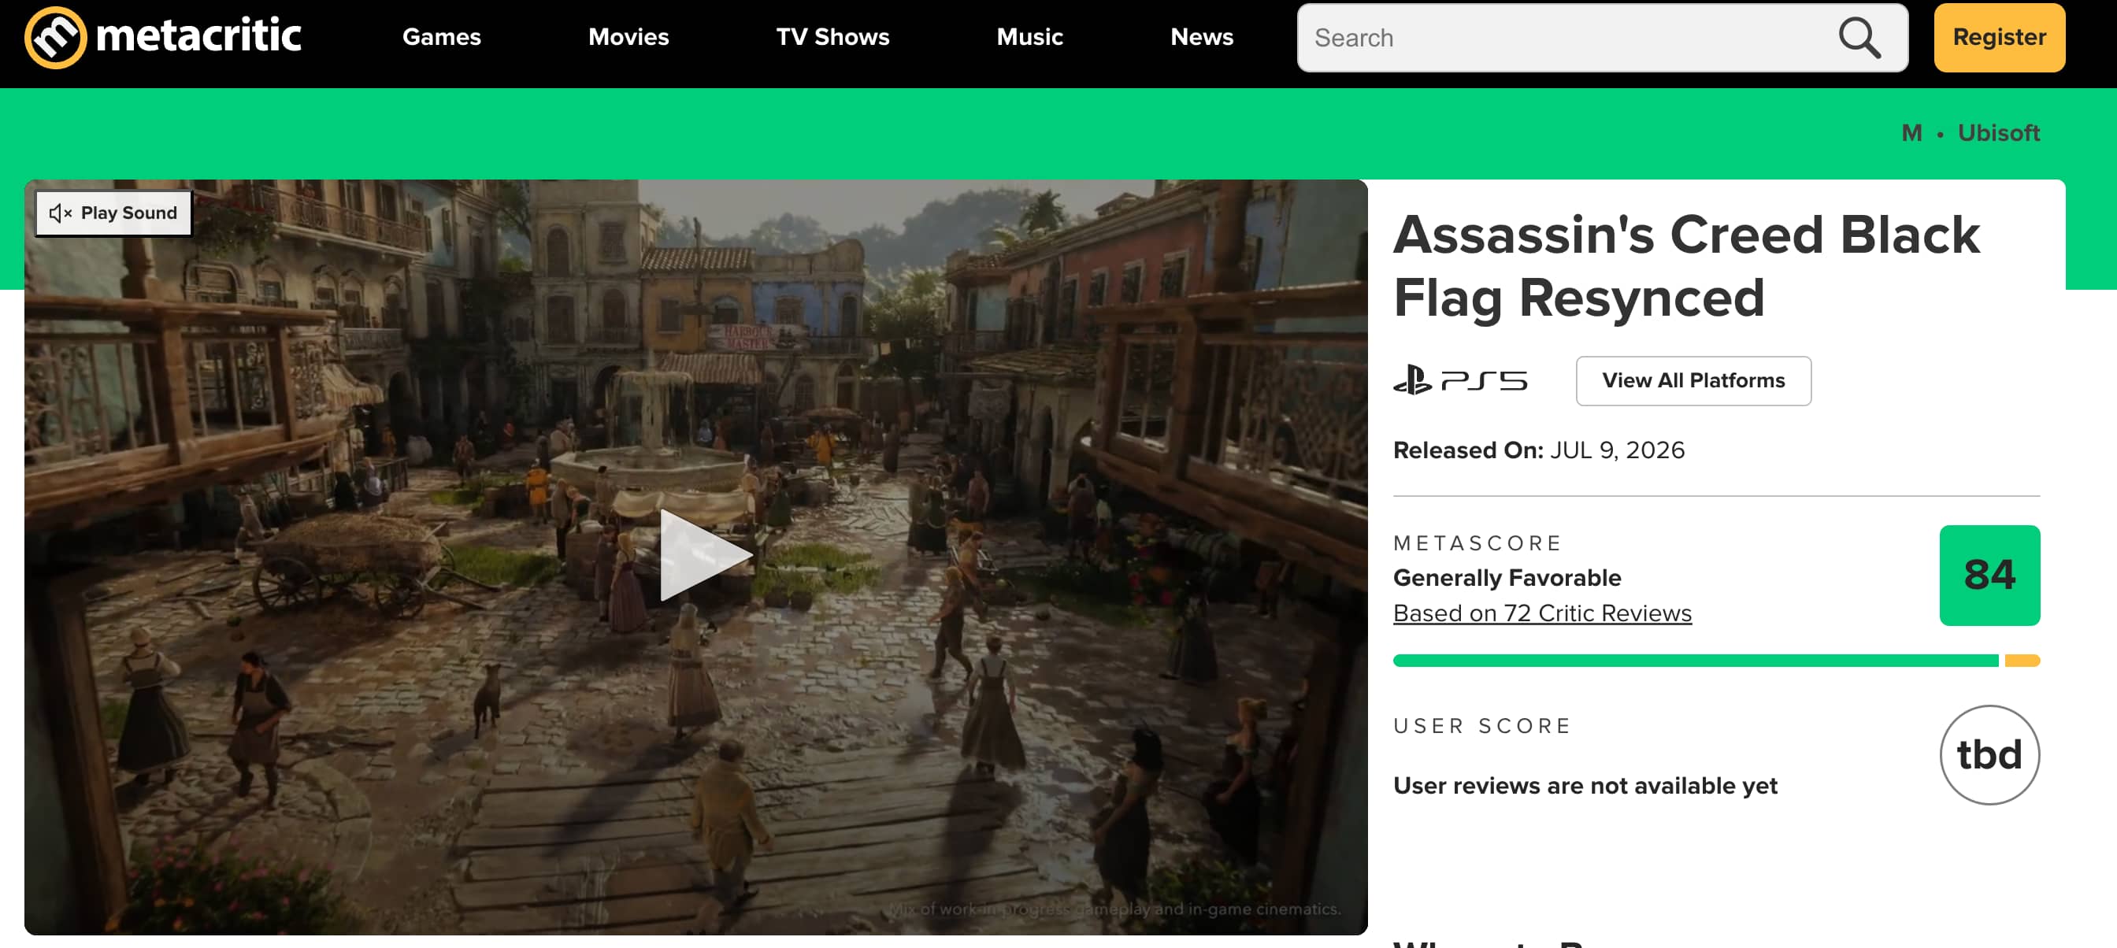
Task: Toggle Play Sound on the trailer
Action: (113, 213)
